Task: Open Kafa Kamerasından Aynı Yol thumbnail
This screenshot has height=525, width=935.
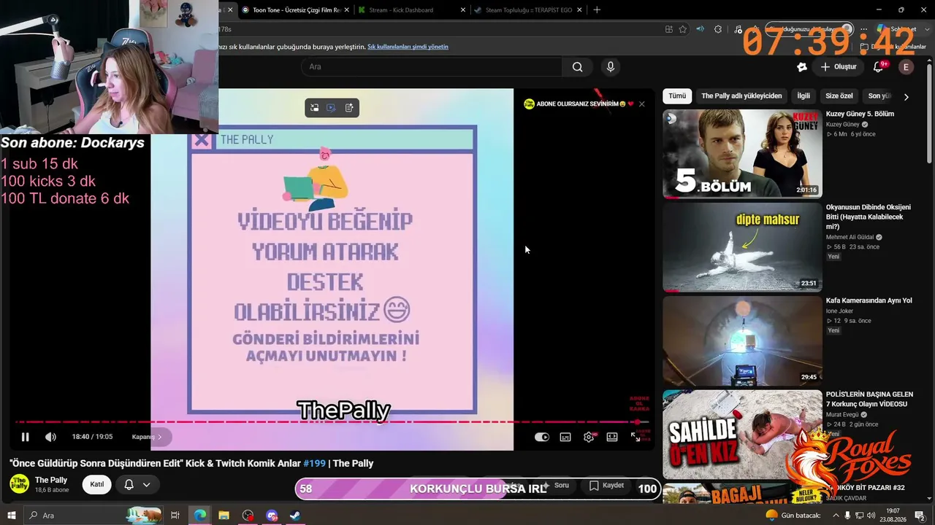Action: click(742, 341)
